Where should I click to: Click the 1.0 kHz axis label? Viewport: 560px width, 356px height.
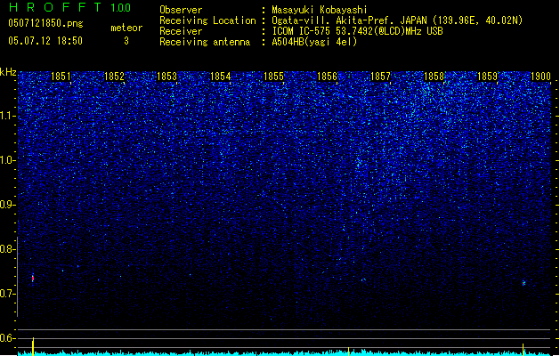point(7,160)
